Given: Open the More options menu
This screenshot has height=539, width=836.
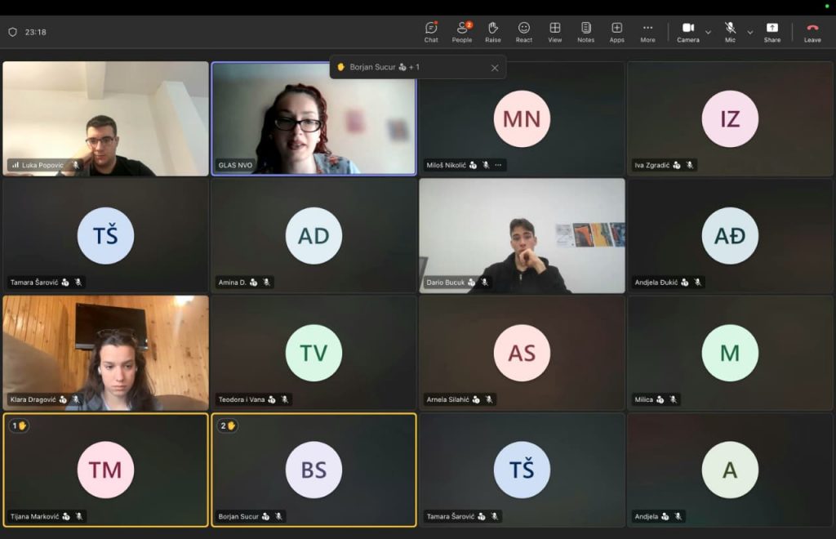Looking at the screenshot, I should tap(647, 31).
